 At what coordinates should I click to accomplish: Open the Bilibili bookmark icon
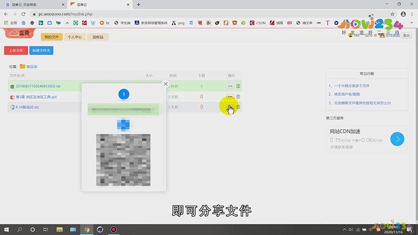[x=50, y=23]
